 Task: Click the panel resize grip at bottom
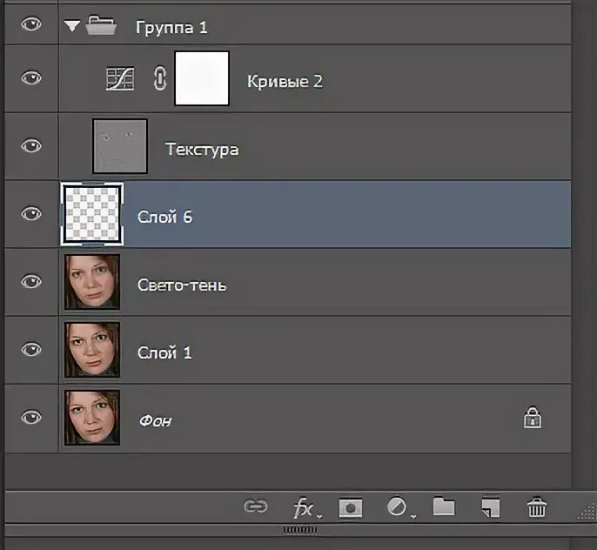click(299, 528)
